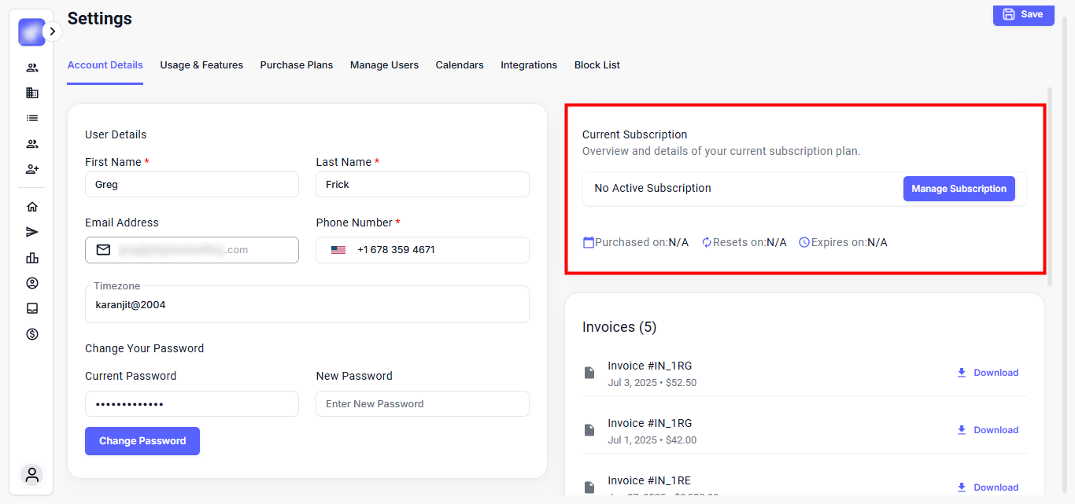Open the building/companies icon in sidebar

point(32,93)
